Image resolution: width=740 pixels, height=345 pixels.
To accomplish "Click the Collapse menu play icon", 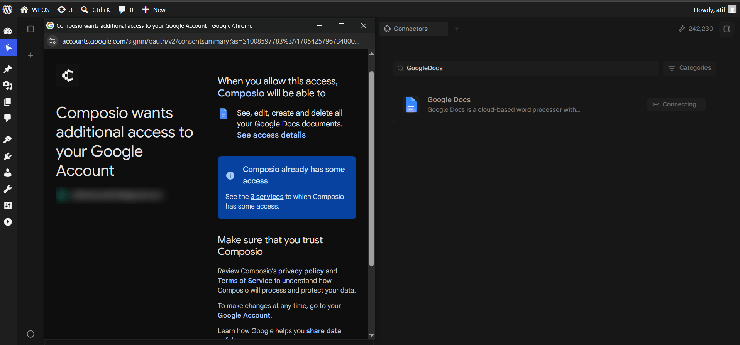I will (x=8, y=222).
